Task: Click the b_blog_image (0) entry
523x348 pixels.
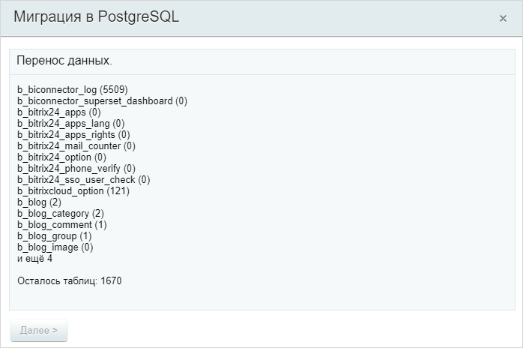Action: [x=55, y=247]
